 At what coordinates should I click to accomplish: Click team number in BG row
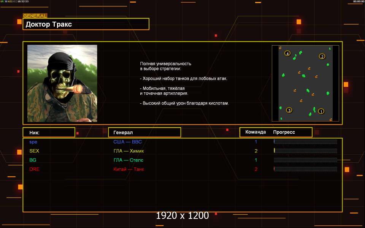click(256, 160)
